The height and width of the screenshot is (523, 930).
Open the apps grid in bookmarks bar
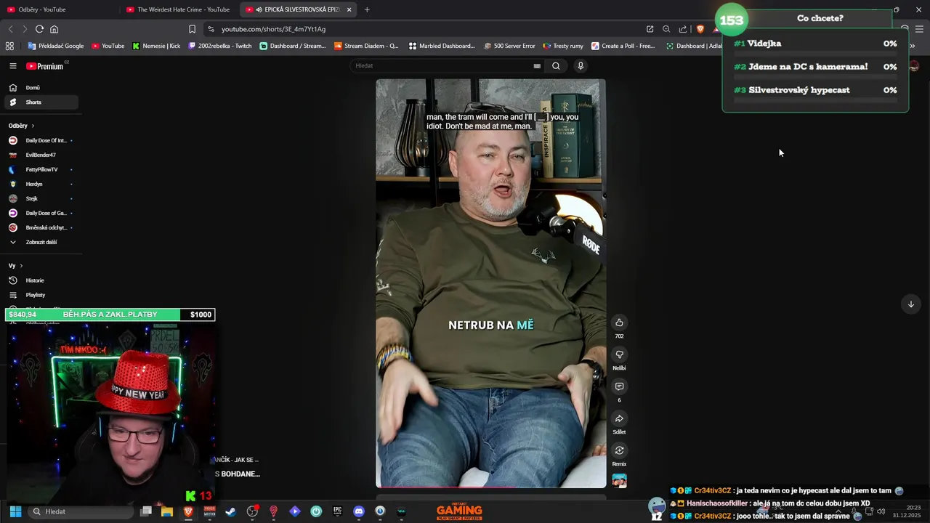coord(9,46)
